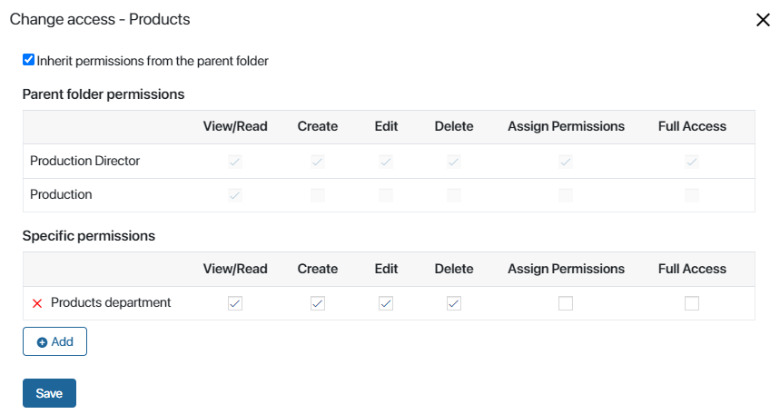Click the Add button with plus icon
This screenshot has height=414, width=780.
54,341
